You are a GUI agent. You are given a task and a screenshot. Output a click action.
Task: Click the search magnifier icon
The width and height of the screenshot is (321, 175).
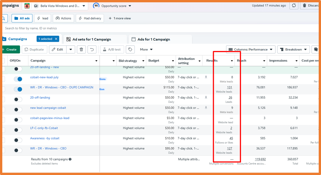(4, 18)
